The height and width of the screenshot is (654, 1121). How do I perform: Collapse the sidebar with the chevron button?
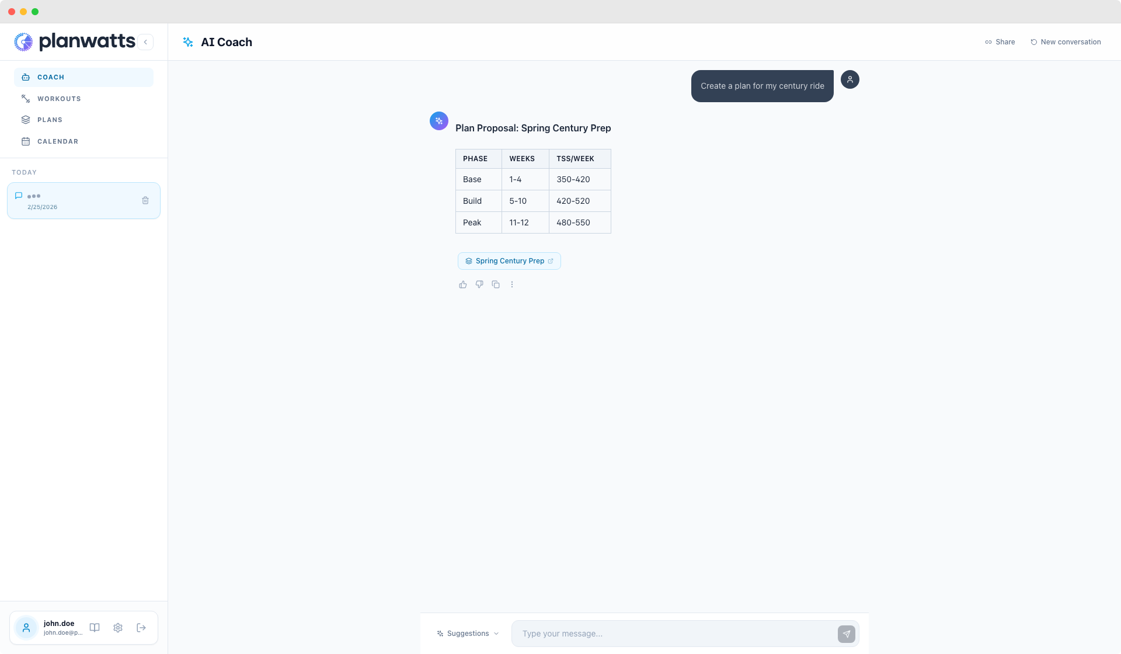click(x=145, y=42)
